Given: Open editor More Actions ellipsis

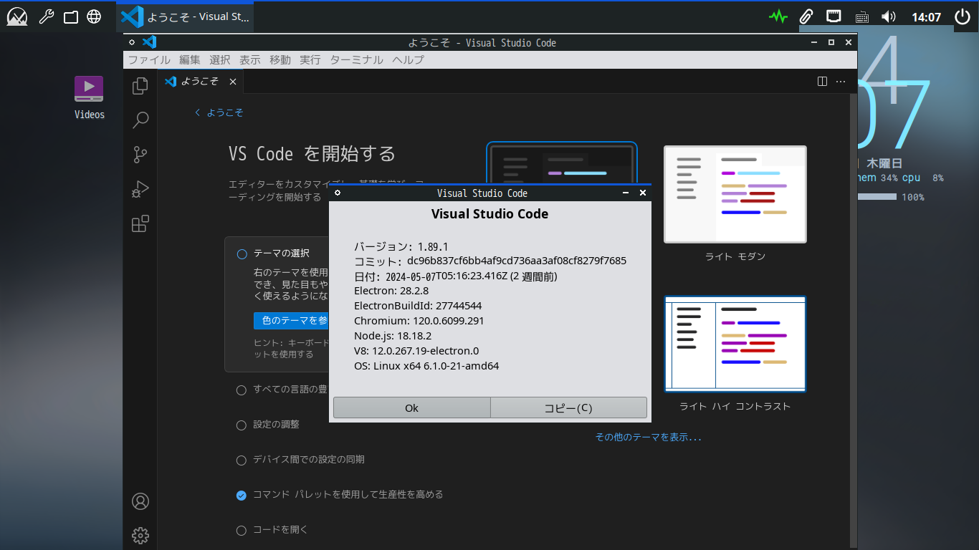Looking at the screenshot, I should pyautogui.click(x=841, y=82).
